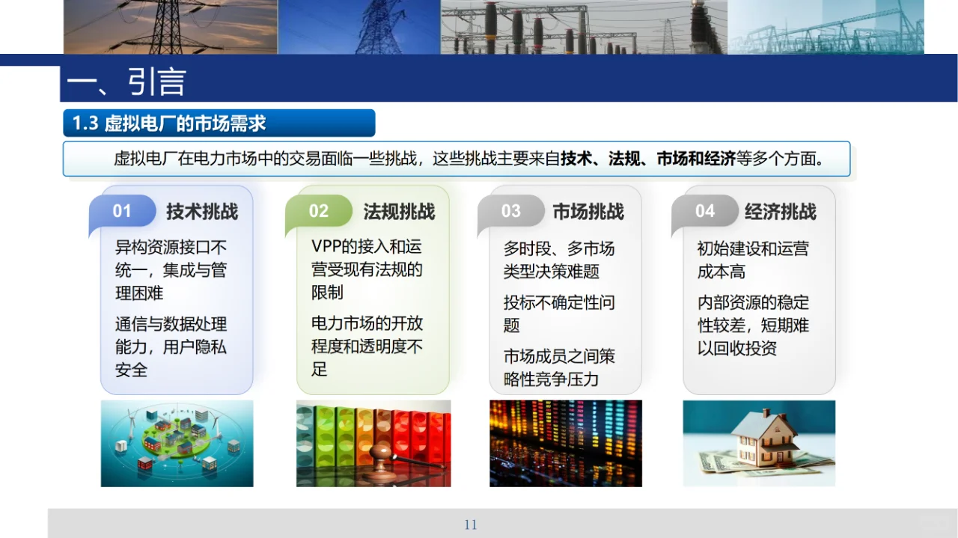Select the green energy city illustration
958x538 pixels.
177,443
